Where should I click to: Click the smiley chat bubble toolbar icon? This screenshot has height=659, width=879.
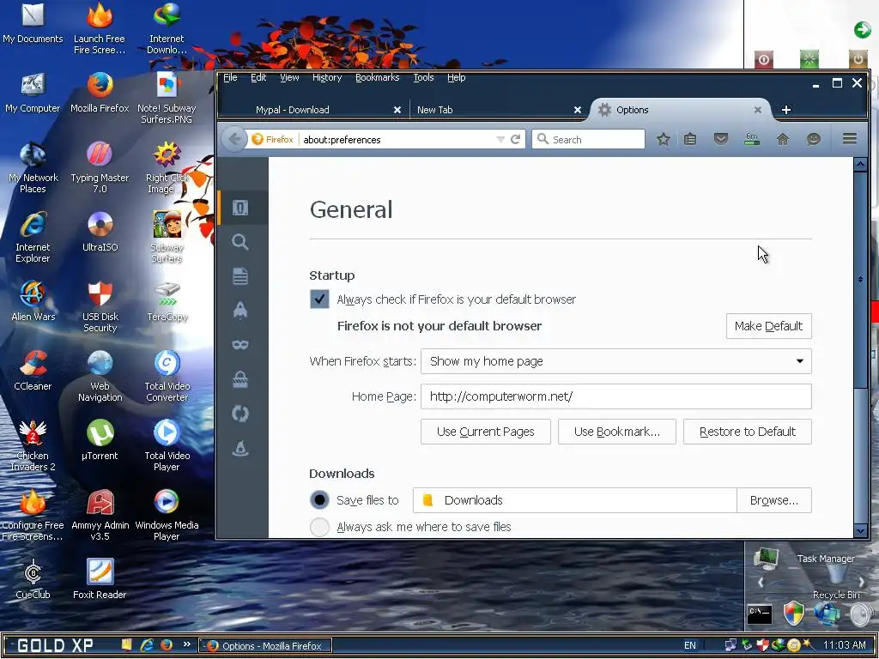tap(814, 140)
